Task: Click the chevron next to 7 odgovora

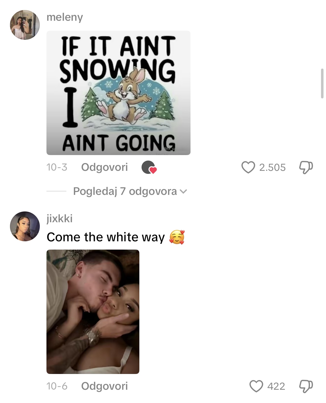Action: 183,192
